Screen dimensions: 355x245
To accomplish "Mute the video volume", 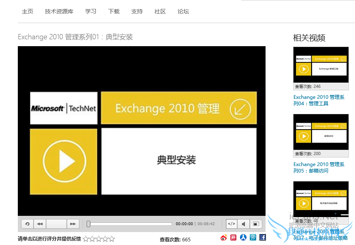I will coord(243,224).
